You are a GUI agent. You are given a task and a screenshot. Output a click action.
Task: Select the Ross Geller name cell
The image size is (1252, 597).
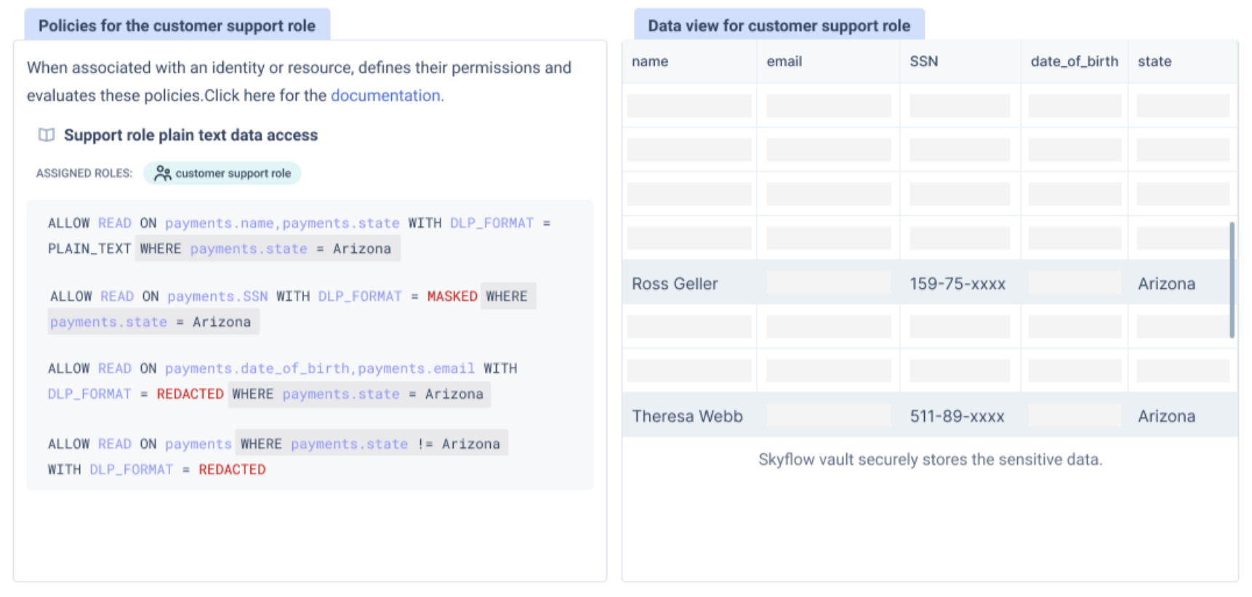coord(675,284)
